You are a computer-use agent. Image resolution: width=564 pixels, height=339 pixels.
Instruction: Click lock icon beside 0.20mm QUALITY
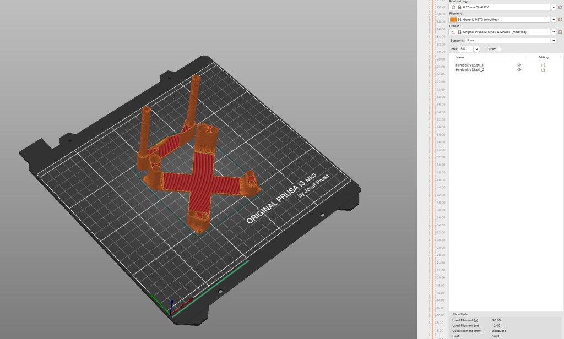459,7
